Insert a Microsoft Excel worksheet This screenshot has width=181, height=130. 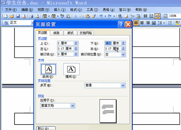(138, 16)
